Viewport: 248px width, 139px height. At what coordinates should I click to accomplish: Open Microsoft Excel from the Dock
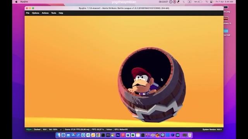tap(133, 135)
